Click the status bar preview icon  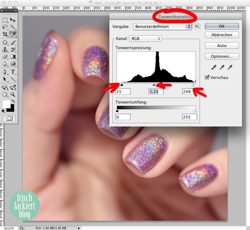(21, 228)
